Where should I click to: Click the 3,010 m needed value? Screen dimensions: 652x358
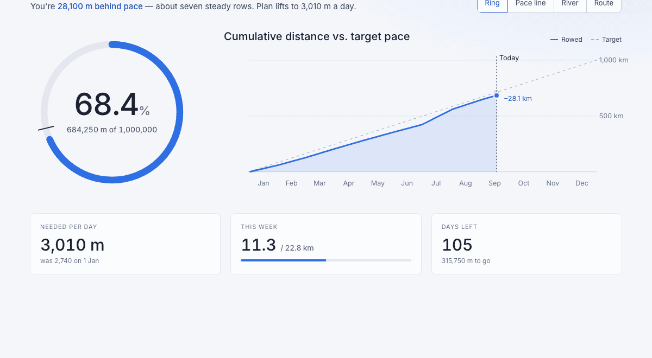click(72, 245)
